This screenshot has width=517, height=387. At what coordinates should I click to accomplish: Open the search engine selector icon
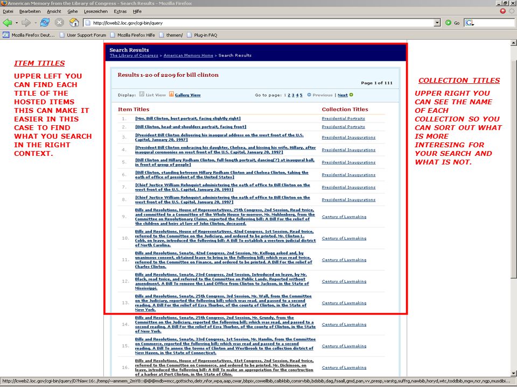coord(470,23)
